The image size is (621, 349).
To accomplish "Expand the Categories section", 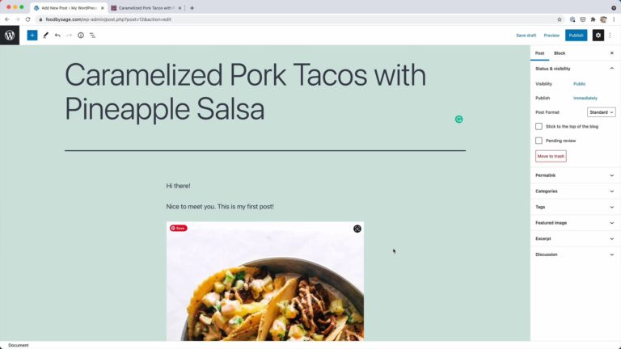I will coord(575,191).
